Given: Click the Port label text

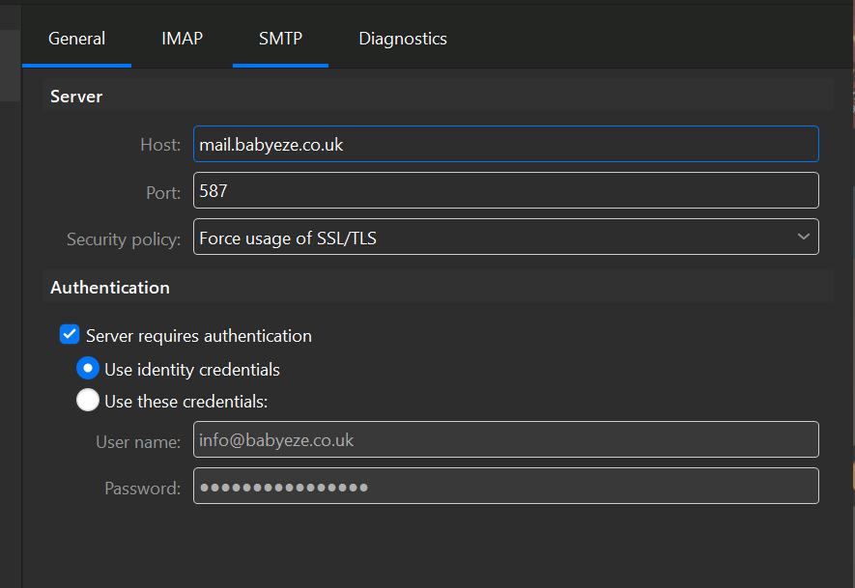Looking at the screenshot, I should coord(162,193).
